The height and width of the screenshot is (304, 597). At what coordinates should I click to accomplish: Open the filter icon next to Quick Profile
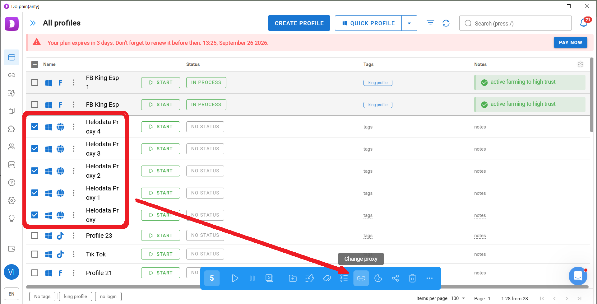[x=430, y=23]
